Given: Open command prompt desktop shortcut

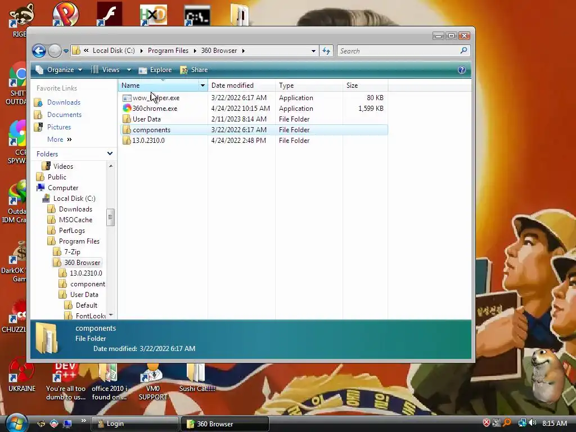Looking at the screenshot, I should pos(197,16).
